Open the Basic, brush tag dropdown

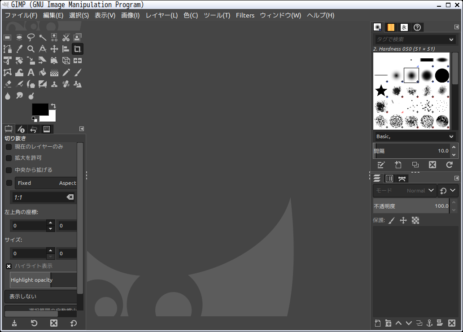[415, 136]
